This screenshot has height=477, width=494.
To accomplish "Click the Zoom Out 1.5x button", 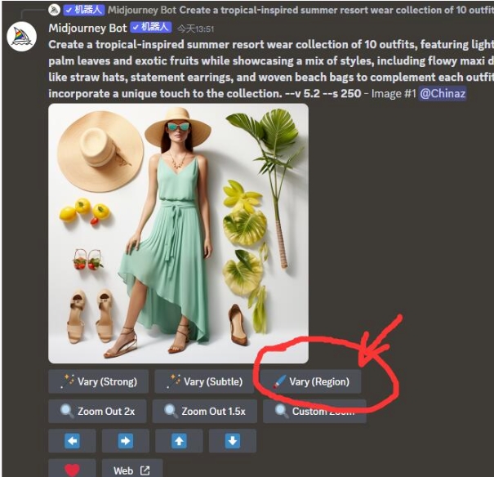I will pyautogui.click(x=205, y=411).
